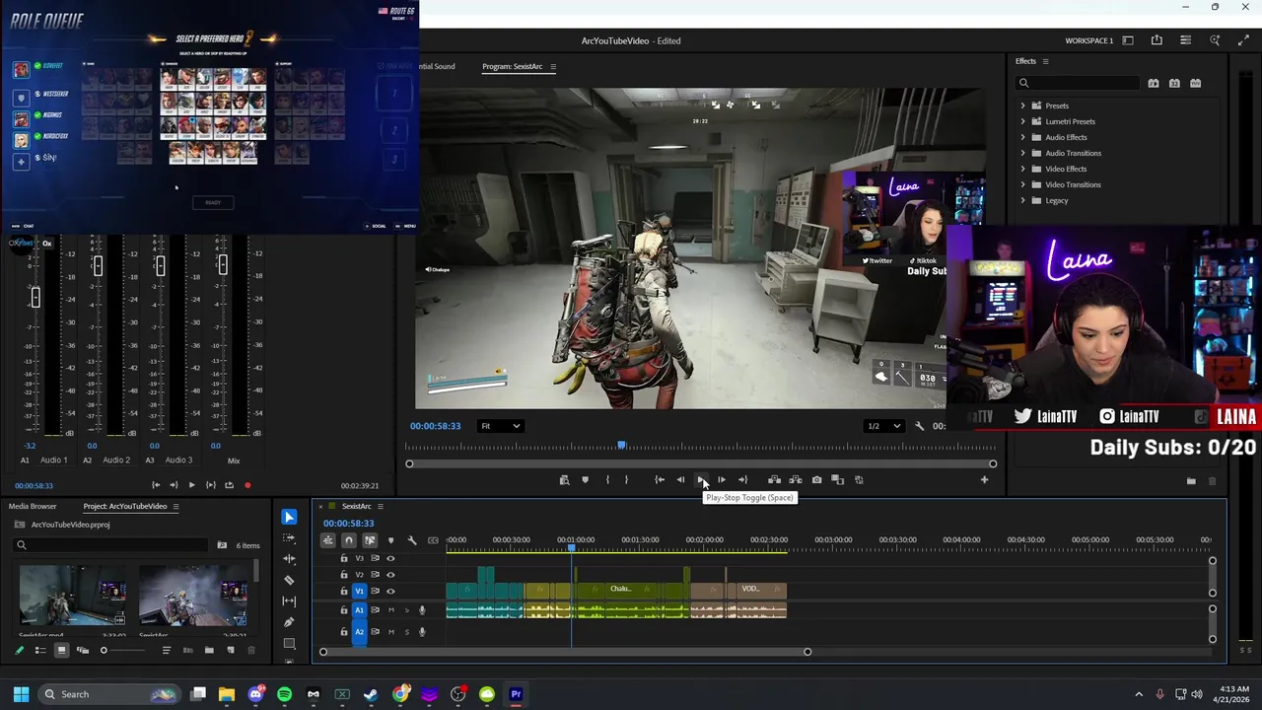This screenshot has height=710, width=1262.
Task: Expand Lumetri Presets folder
Action: (1022, 121)
